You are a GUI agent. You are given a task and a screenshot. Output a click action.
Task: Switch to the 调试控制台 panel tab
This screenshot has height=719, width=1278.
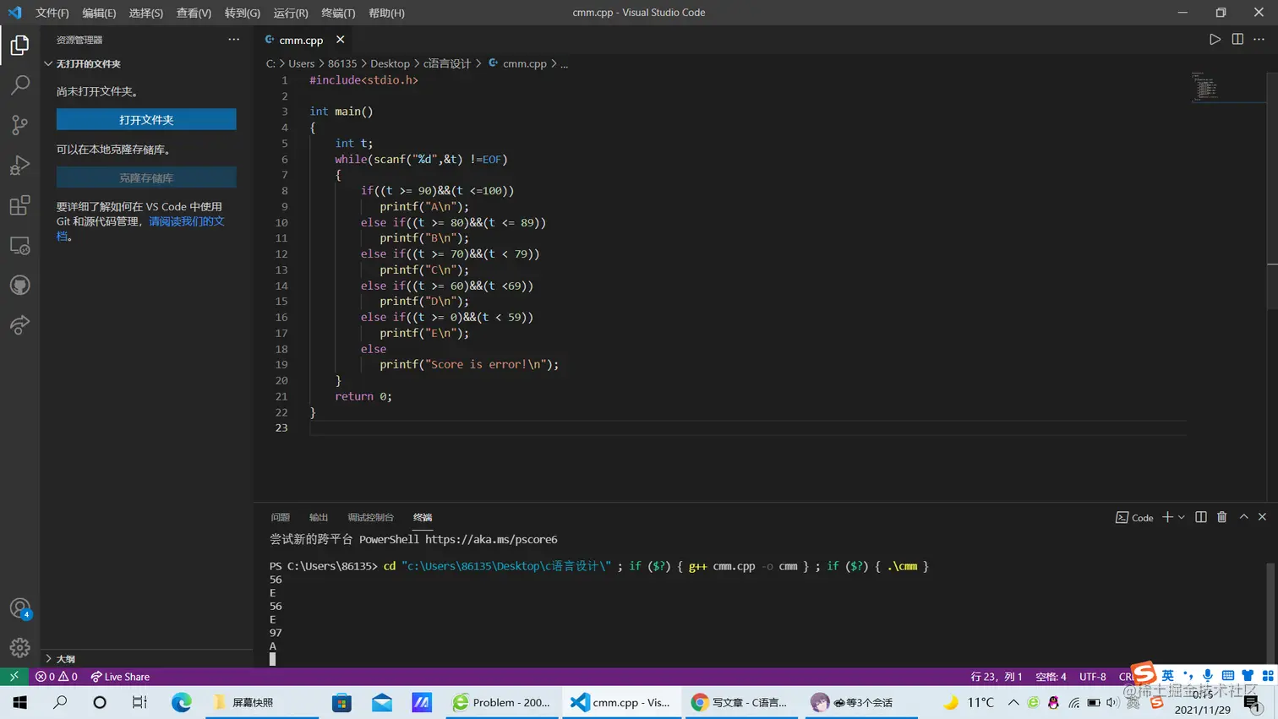click(x=371, y=517)
